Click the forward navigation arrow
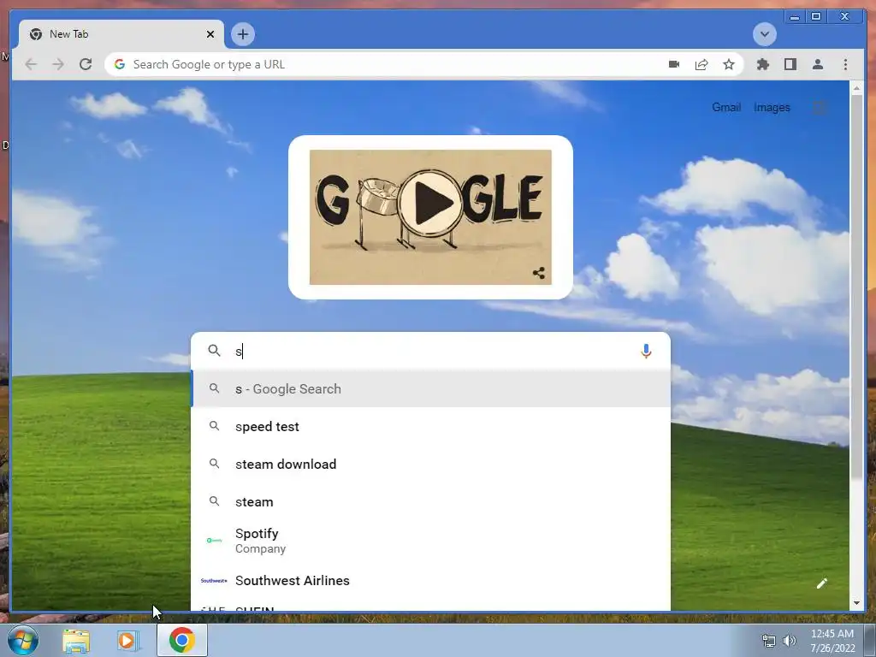The width and height of the screenshot is (876, 657). coord(58,64)
